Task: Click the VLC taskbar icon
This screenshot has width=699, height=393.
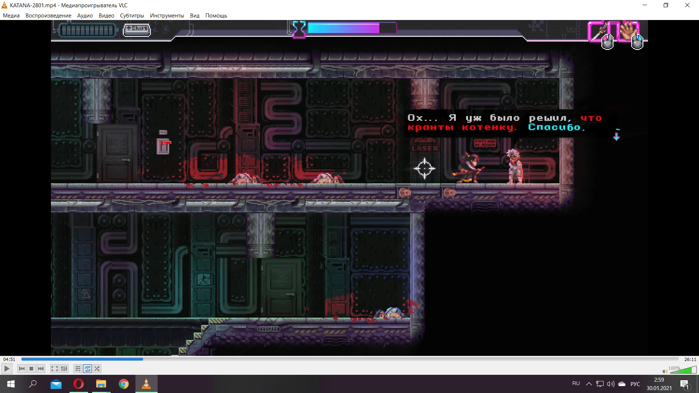Action: point(146,384)
